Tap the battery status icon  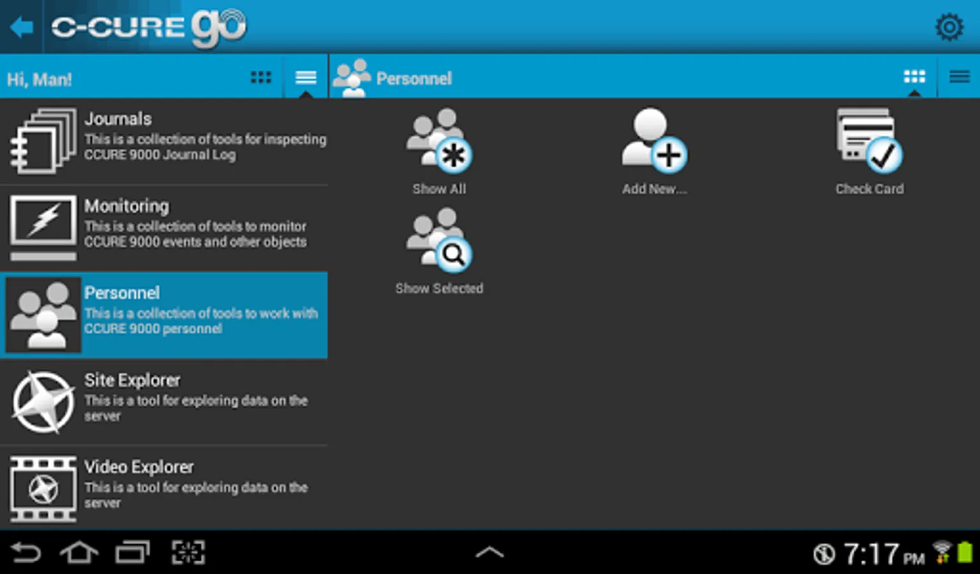(965, 552)
